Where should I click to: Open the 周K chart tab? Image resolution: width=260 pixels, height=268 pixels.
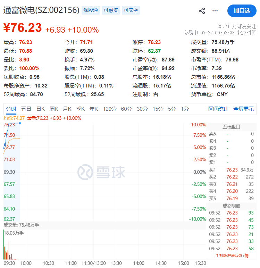click(x=54, y=109)
